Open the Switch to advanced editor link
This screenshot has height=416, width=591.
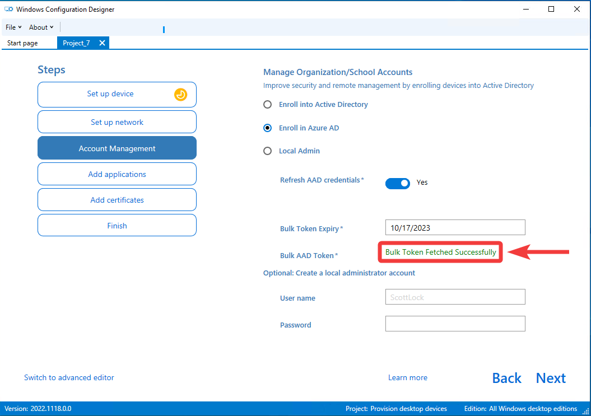click(x=68, y=377)
